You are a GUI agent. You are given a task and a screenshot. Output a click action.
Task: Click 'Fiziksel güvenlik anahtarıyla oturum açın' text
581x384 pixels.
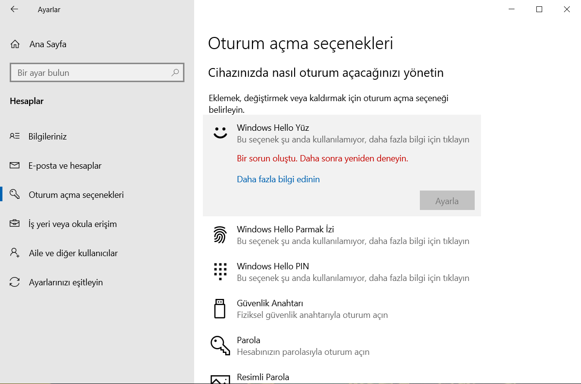[x=313, y=315]
